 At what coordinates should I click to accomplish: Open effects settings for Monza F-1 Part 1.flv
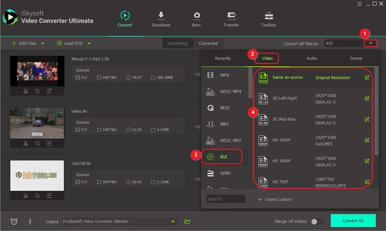[49, 91]
